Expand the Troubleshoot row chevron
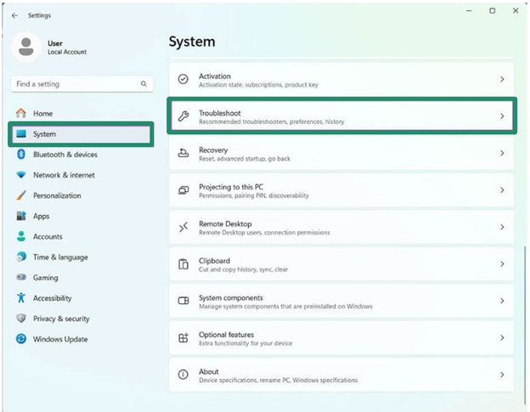The image size is (530, 412). click(x=501, y=116)
